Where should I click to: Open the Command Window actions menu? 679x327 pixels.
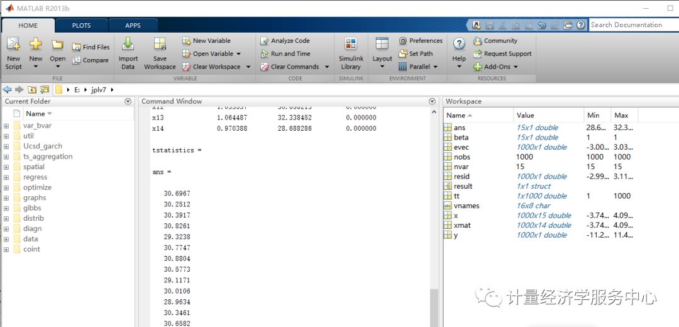(x=432, y=101)
